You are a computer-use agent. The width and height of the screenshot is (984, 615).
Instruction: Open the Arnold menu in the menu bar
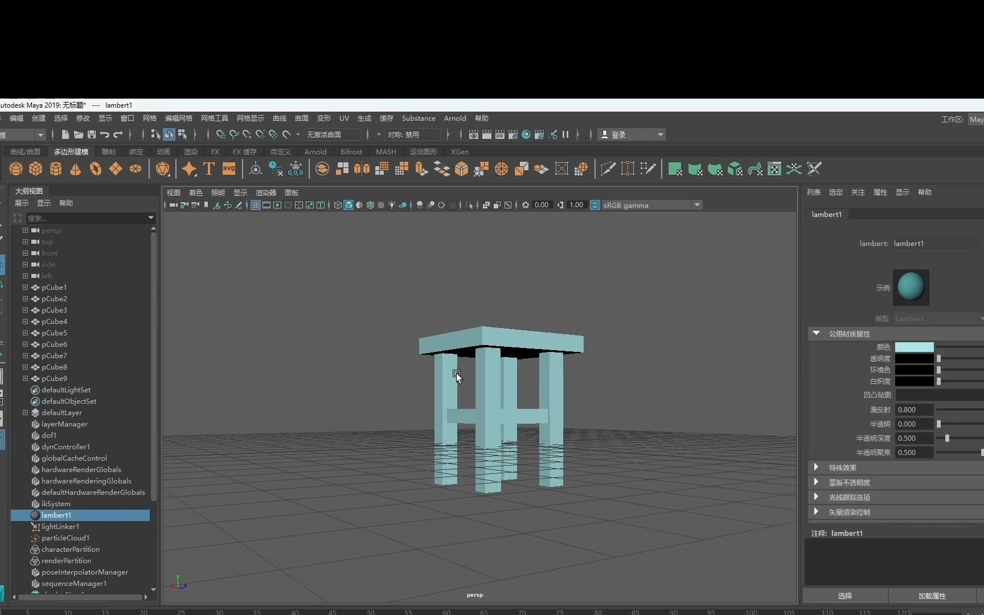[x=455, y=118]
